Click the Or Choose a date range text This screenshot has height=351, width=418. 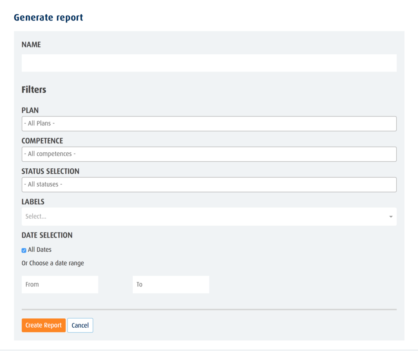click(53, 263)
